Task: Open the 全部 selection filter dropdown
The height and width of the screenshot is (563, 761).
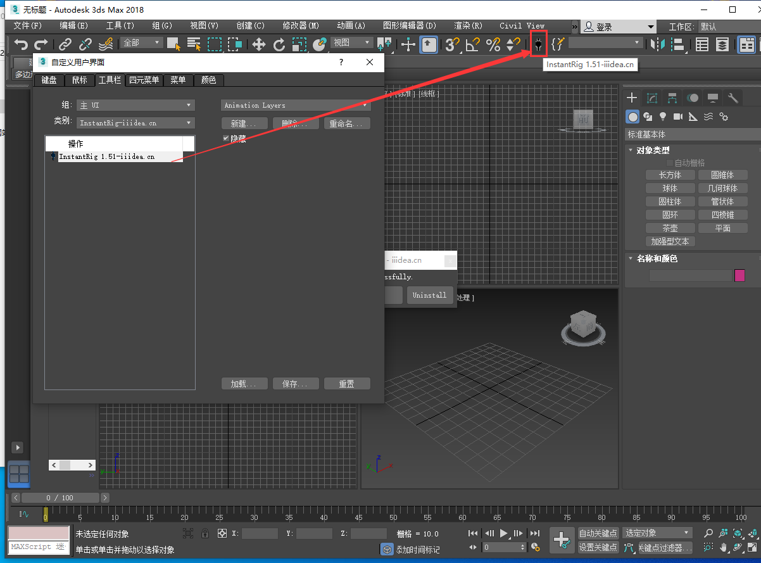Action: [142, 42]
